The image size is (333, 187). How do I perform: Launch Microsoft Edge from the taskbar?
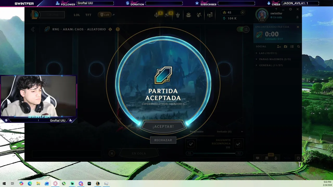[x=30, y=183]
